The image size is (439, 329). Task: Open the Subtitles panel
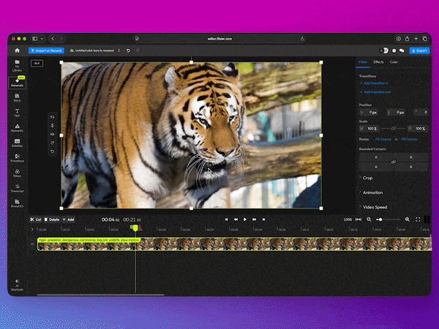tap(16, 143)
